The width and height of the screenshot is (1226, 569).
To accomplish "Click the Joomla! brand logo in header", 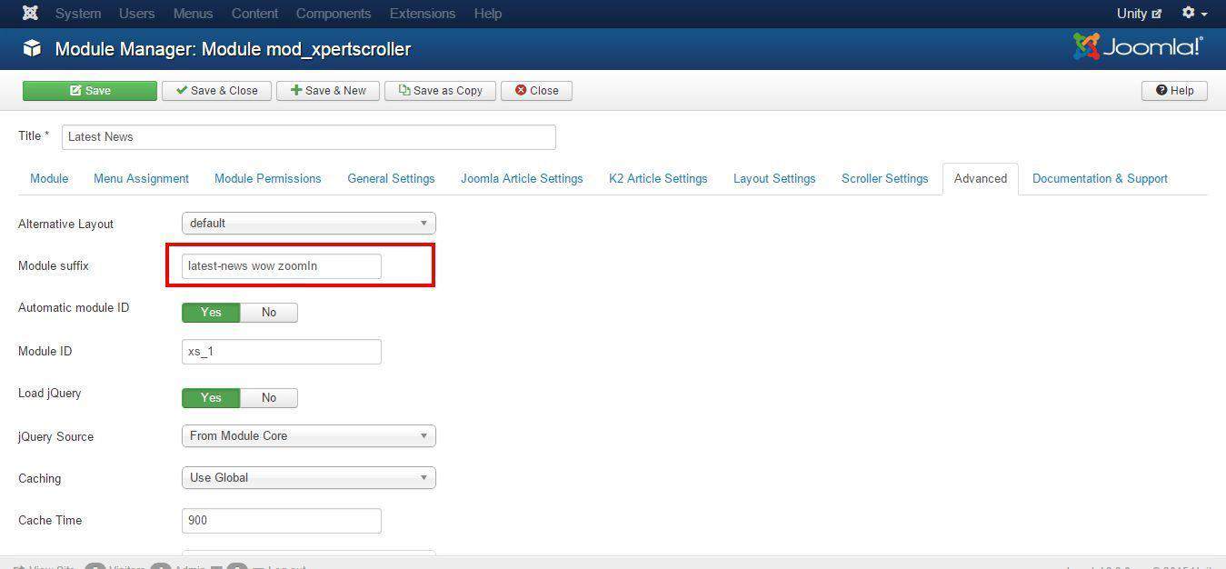I will [x=1138, y=47].
